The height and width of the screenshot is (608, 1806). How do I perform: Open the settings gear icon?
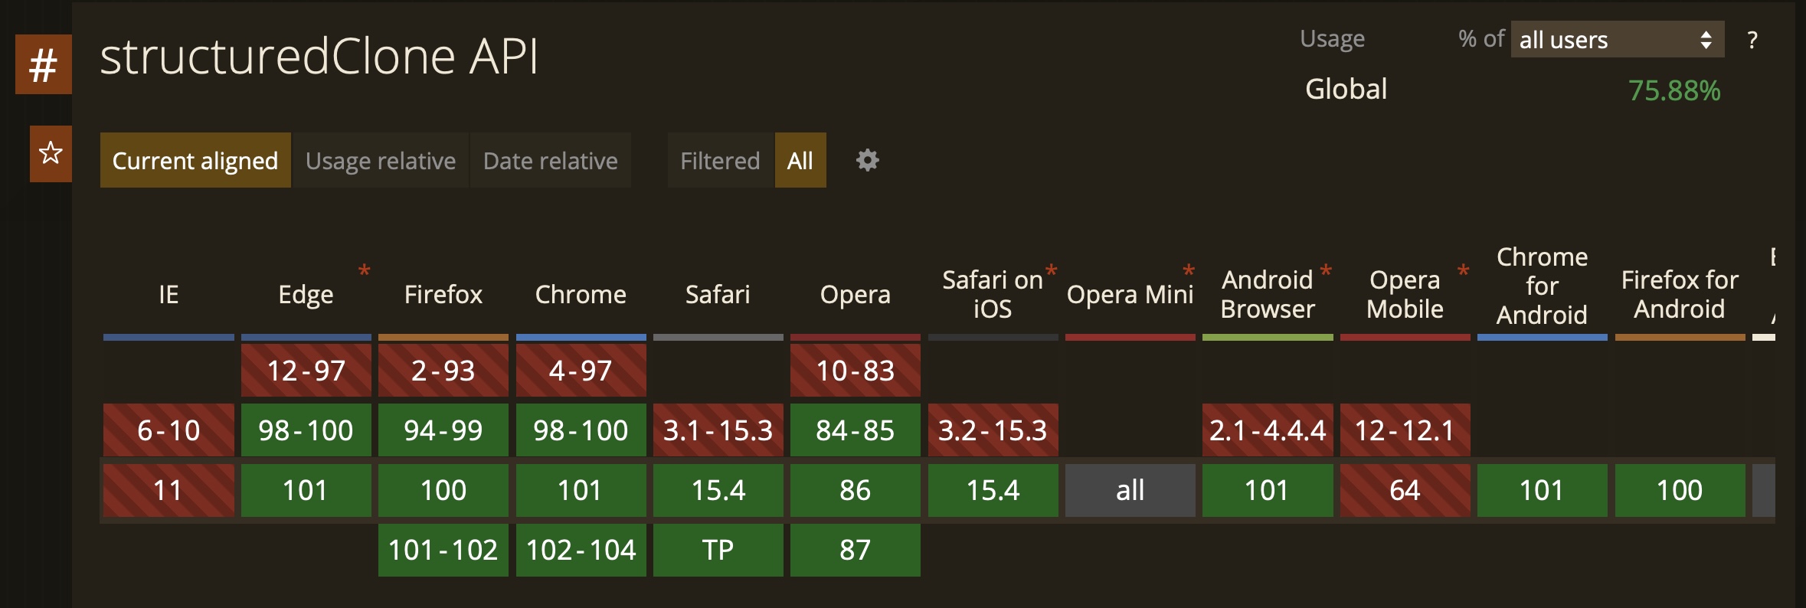[867, 160]
